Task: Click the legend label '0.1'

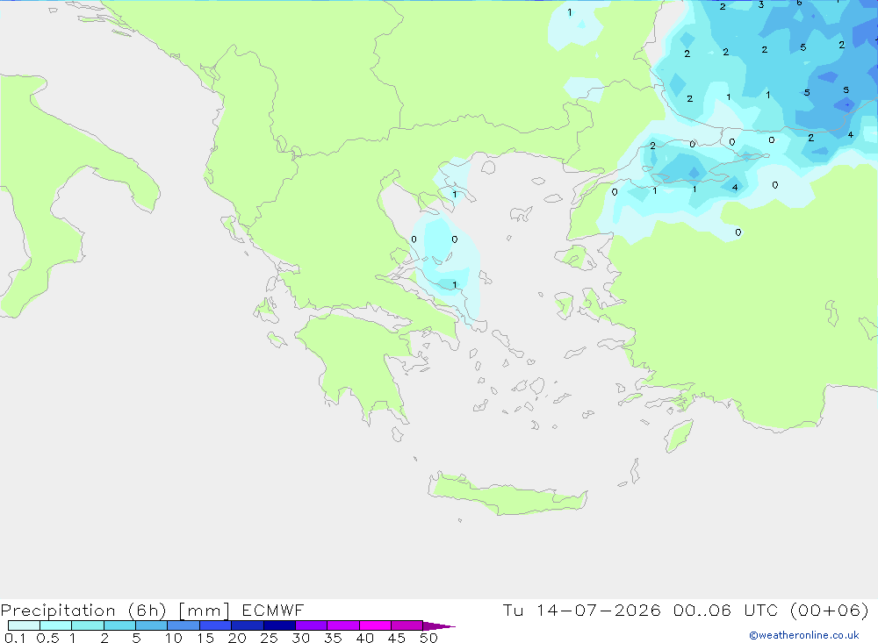Action: pyautogui.click(x=15, y=638)
